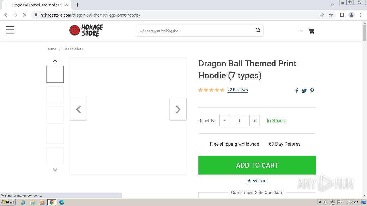The width and height of the screenshot is (367, 206).
Task: Open the 22 Reviews link
Action: click(237, 90)
